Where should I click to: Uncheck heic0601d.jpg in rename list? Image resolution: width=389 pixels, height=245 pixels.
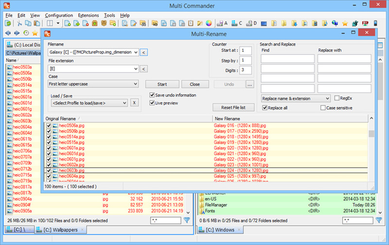(x=49, y=154)
